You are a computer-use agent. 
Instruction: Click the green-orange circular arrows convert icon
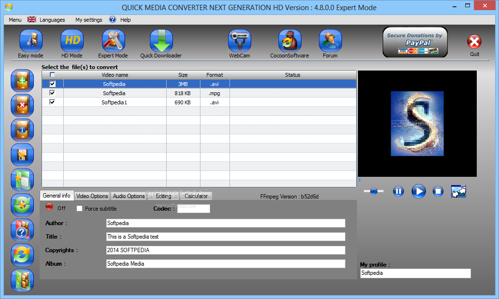(x=22, y=255)
